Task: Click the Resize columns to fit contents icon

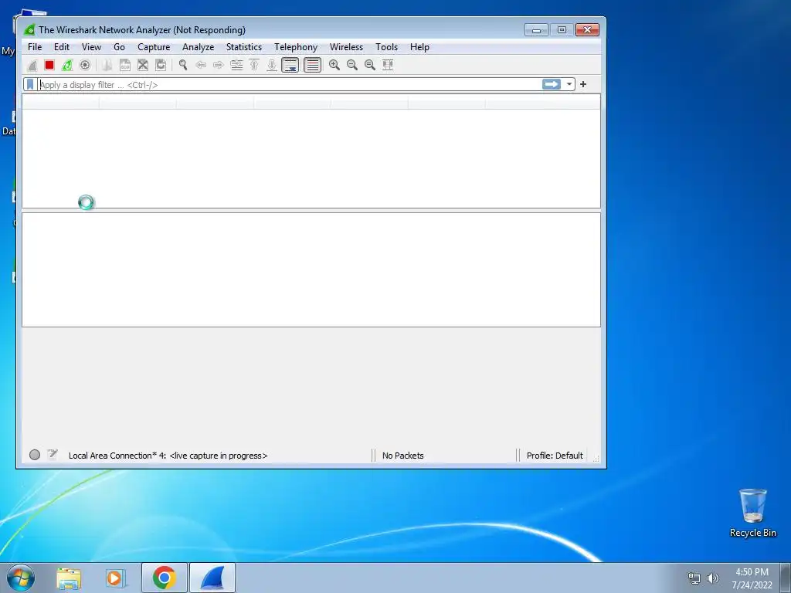Action: (388, 65)
